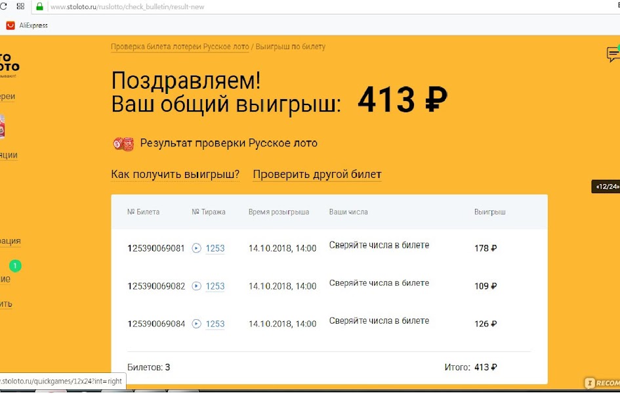Play draw video for ticket 125390069082
This screenshot has height=394, width=620.
click(x=197, y=286)
